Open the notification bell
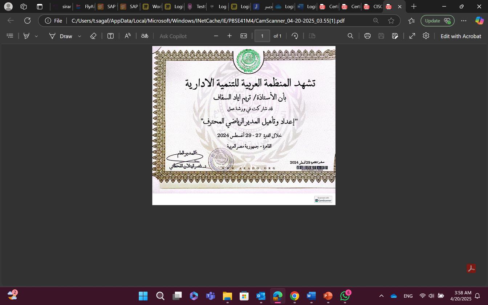Image resolution: width=488 pixels, height=305 pixels. tap(477, 296)
